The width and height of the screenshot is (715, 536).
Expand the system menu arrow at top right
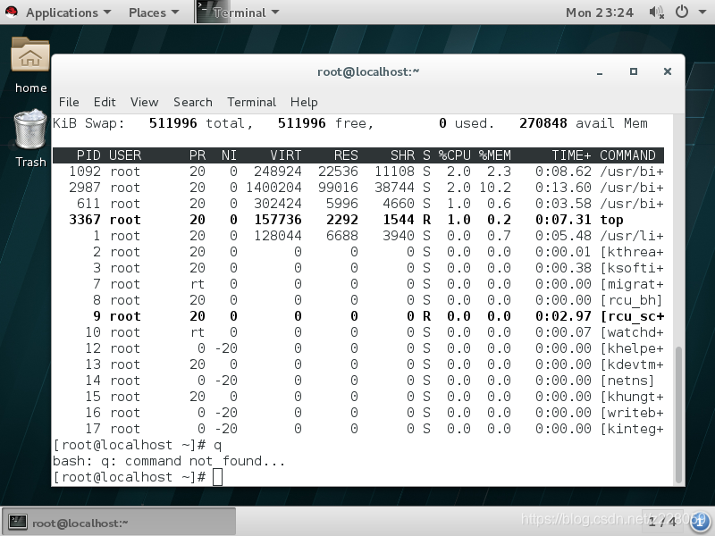click(x=702, y=13)
